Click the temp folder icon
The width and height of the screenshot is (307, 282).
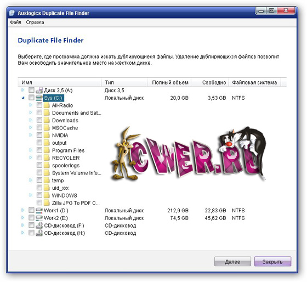tap(47, 181)
